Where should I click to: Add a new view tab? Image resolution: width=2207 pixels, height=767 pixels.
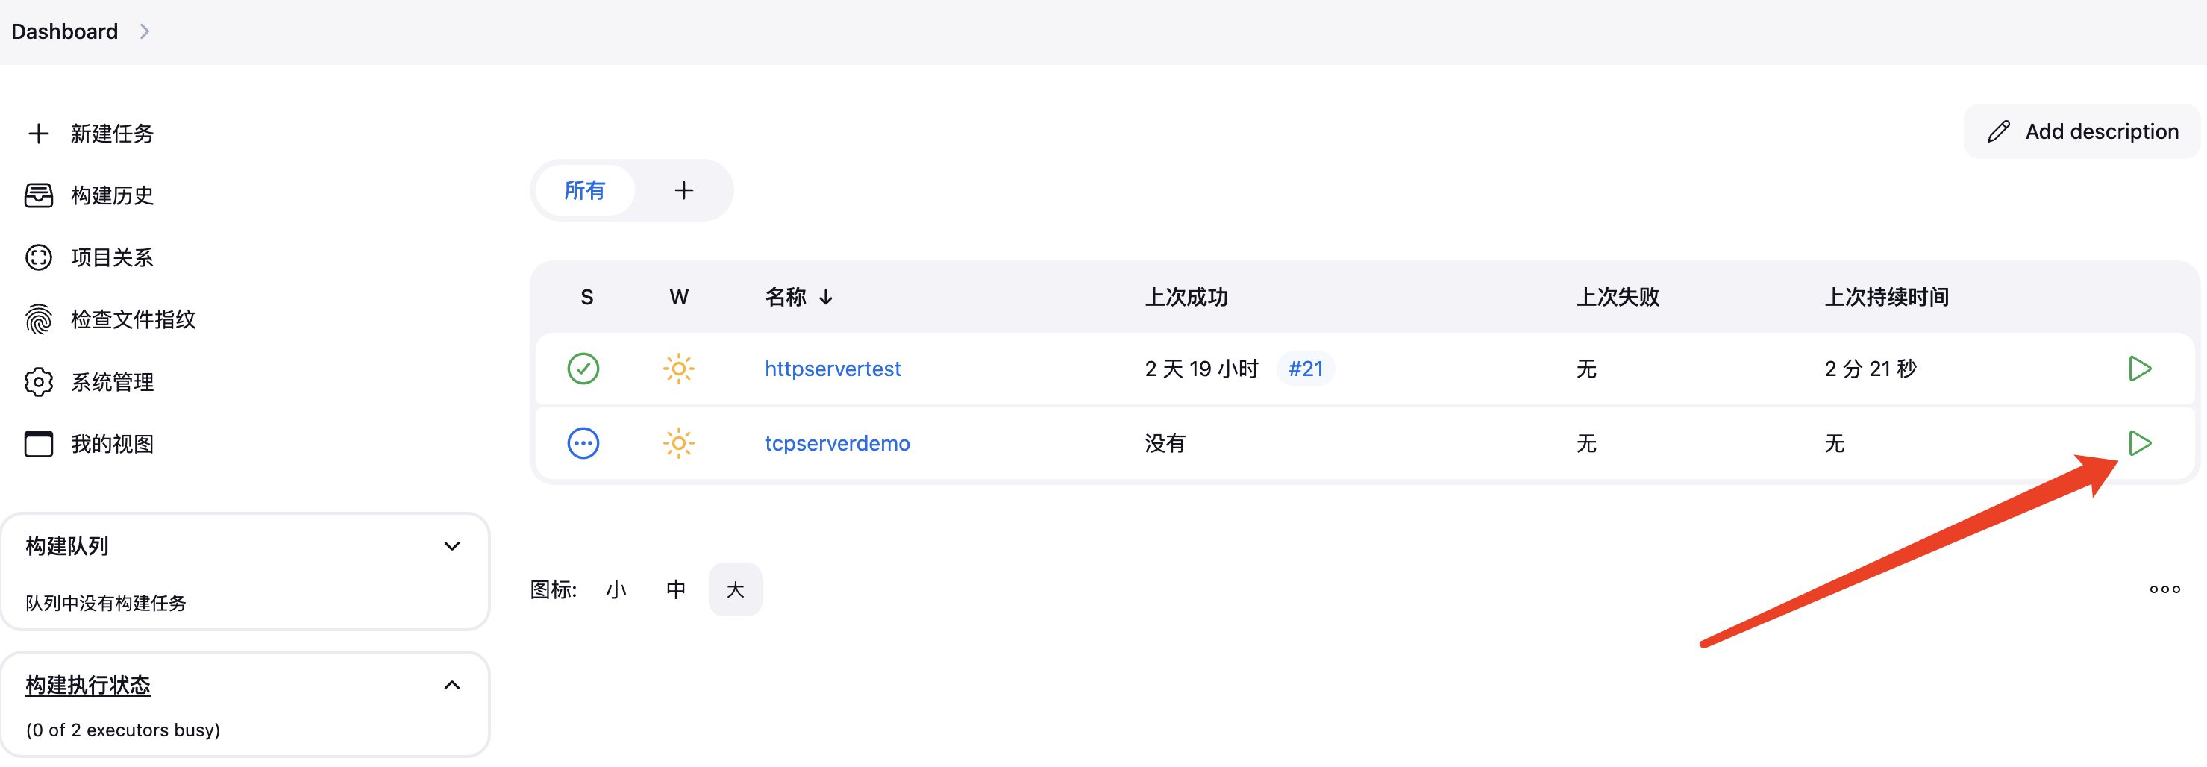pyautogui.click(x=683, y=190)
